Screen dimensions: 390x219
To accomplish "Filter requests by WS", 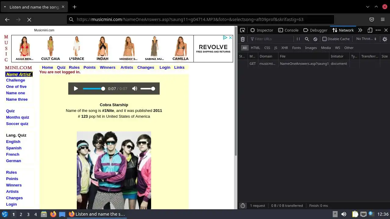I will [x=338, y=48].
